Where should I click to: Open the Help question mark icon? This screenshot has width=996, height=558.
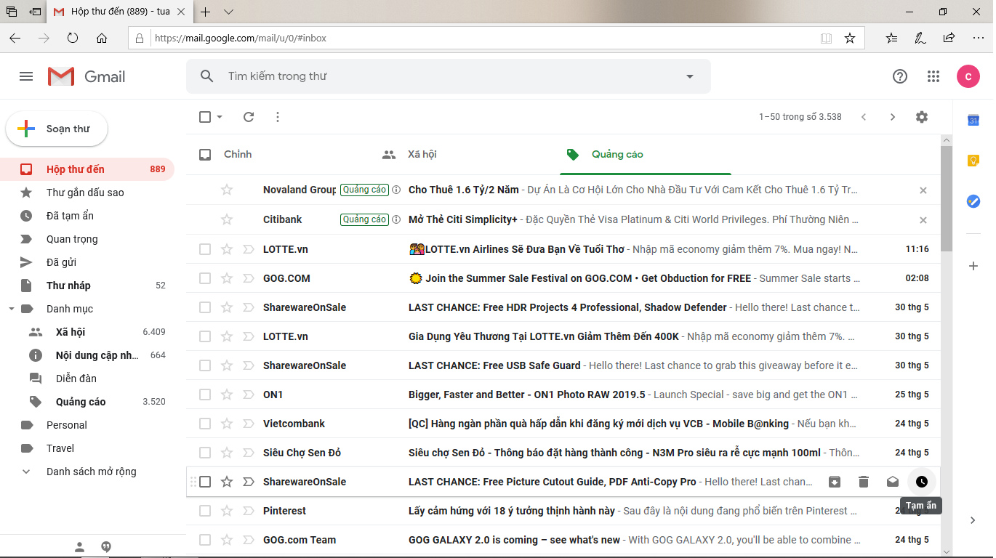click(900, 76)
